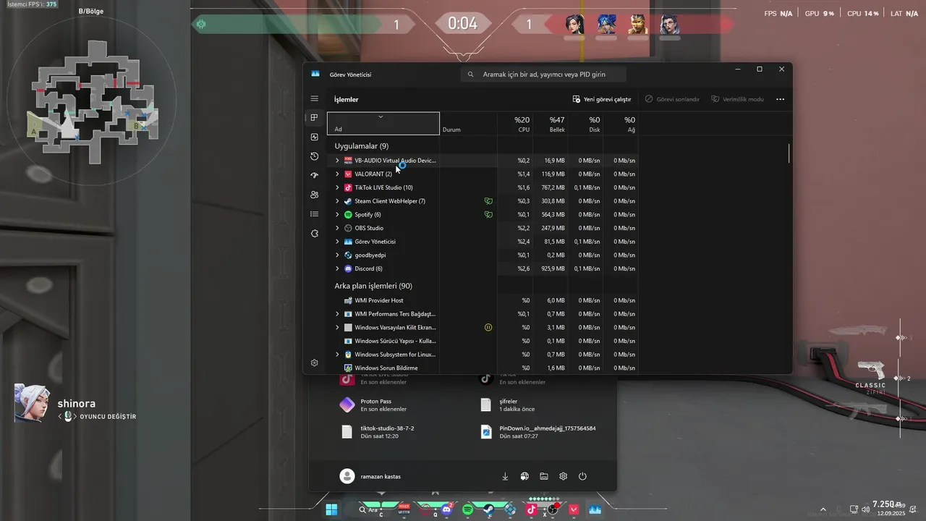The image size is (926, 521).
Task: Expand the VALORANT (2) process group
Action: pos(337,174)
